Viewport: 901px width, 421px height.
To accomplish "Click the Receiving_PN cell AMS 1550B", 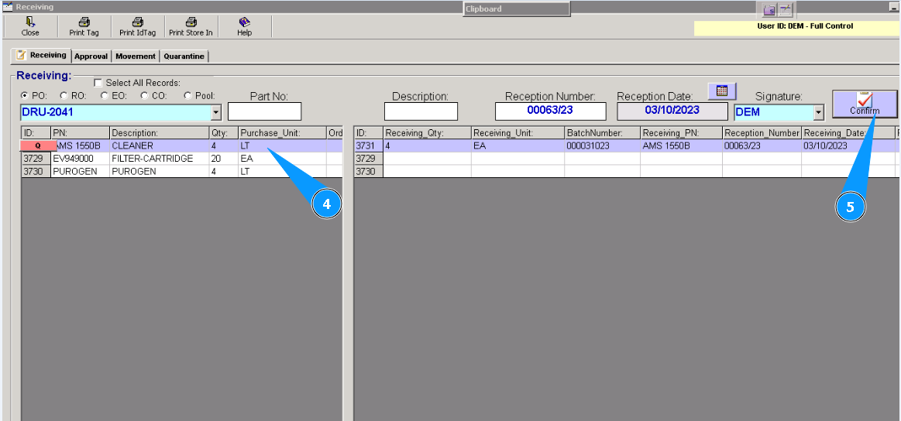I will pos(682,146).
